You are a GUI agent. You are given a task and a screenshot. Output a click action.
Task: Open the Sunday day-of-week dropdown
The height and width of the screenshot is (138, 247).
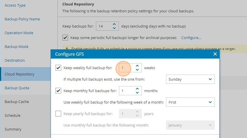[190, 79]
